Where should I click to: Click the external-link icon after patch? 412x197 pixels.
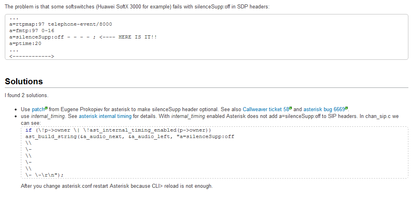(x=46, y=108)
